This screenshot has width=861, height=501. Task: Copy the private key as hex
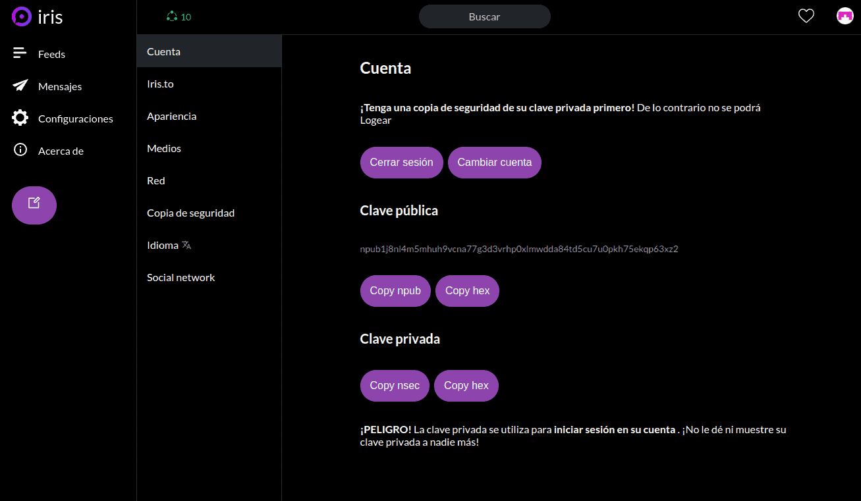click(x=466, y=386)
